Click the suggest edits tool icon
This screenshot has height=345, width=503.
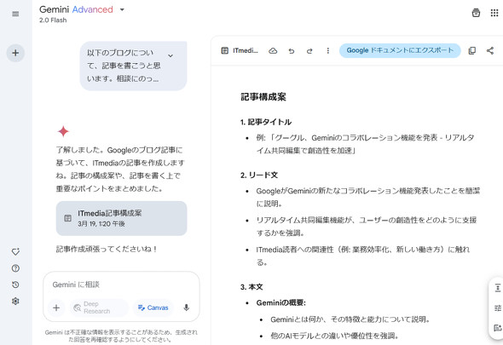pyautogui.click(x=498, y=328)
